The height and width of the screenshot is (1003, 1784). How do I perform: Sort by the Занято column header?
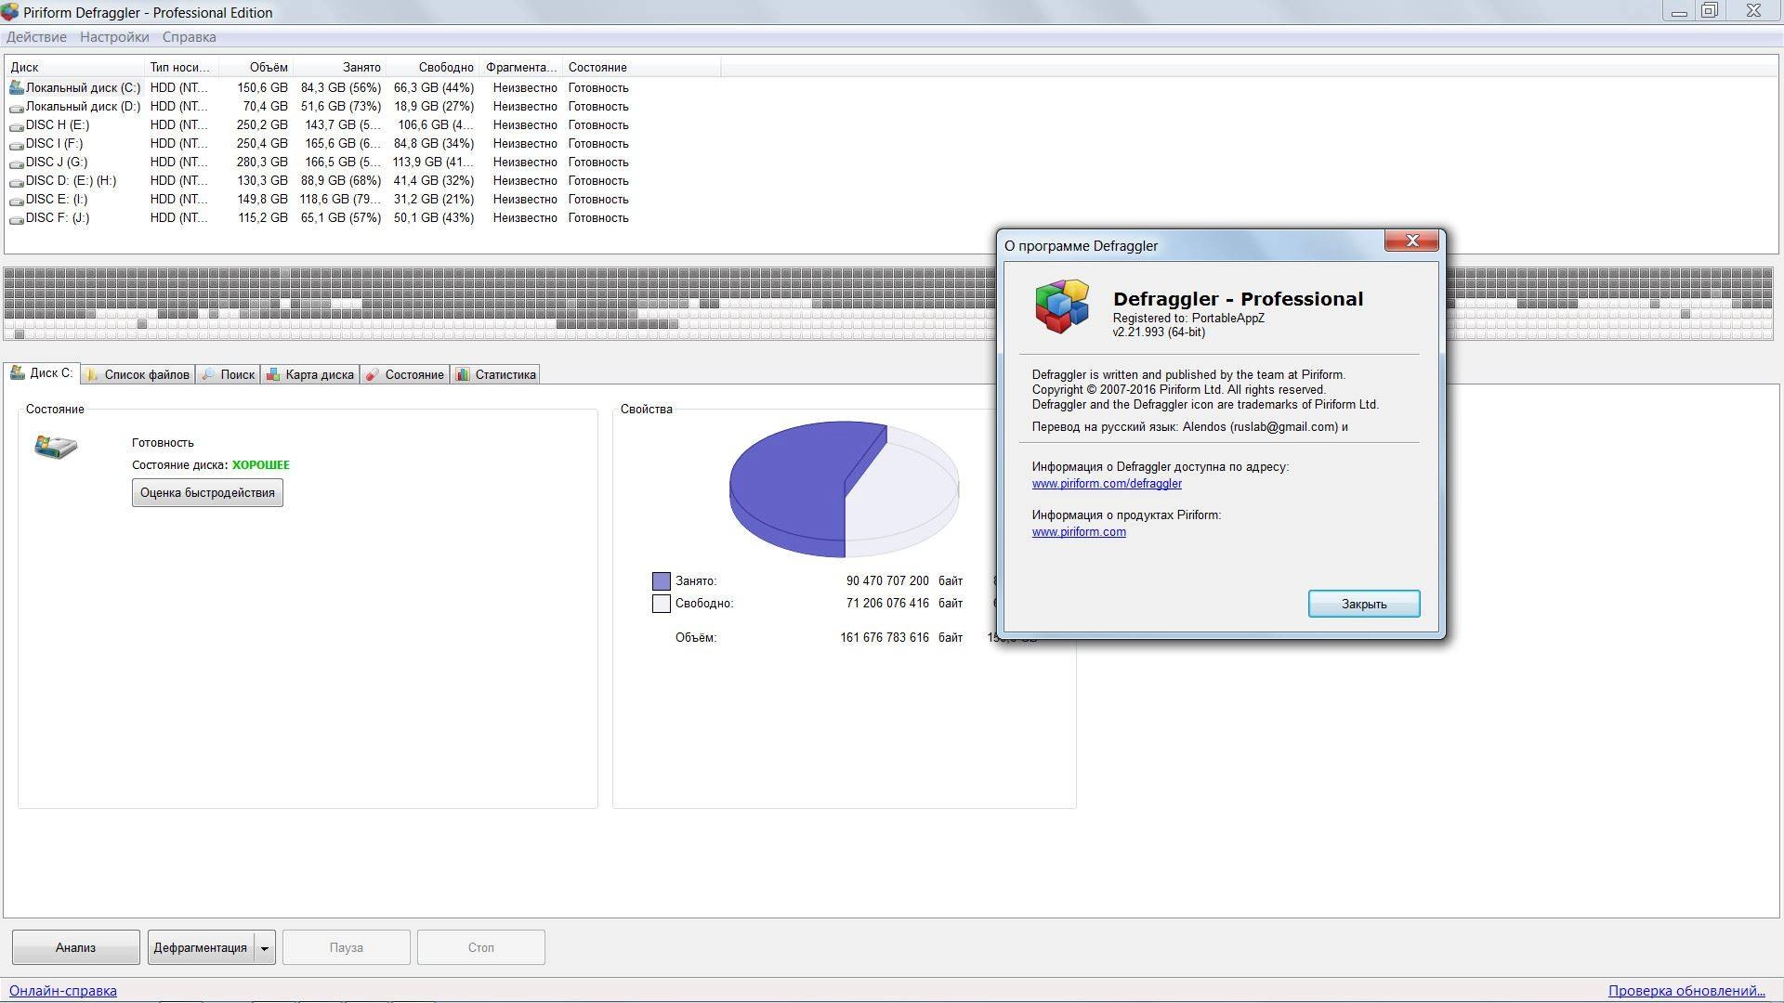[339, 67]
